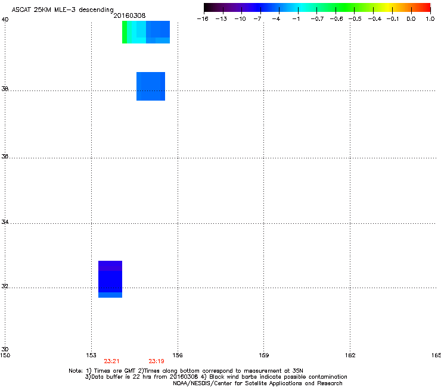
Task: Click the latitude axis label '40'
Action: pyautogui.click(x=5, y=20)
